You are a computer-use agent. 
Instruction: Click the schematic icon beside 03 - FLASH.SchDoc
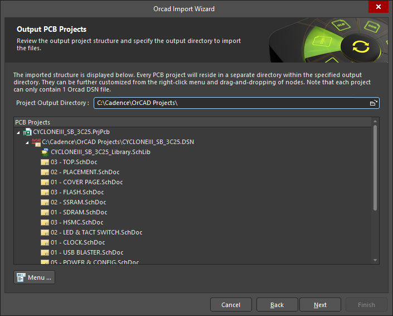tap(45, 192)
